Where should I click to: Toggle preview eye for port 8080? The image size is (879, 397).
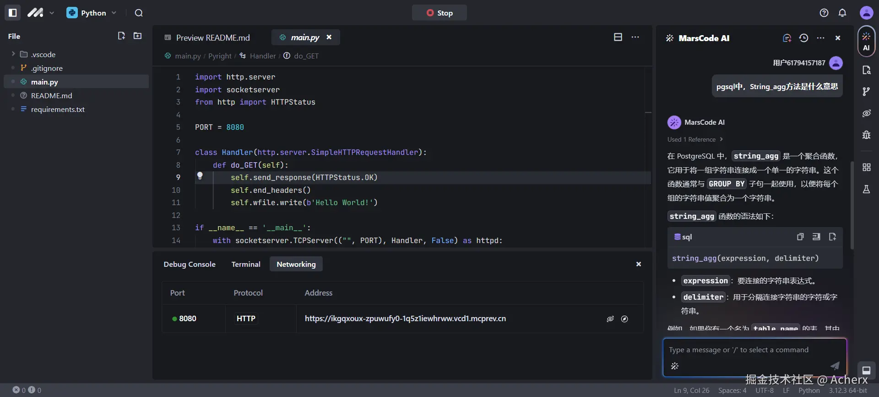(610, 319)
